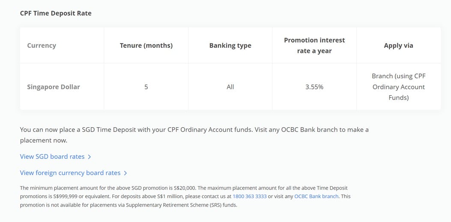The height and width of the screenshot is (222, 451).
Task: Click the SGD Time Deposit placement paragraph
Action: [x=194, y=135]
